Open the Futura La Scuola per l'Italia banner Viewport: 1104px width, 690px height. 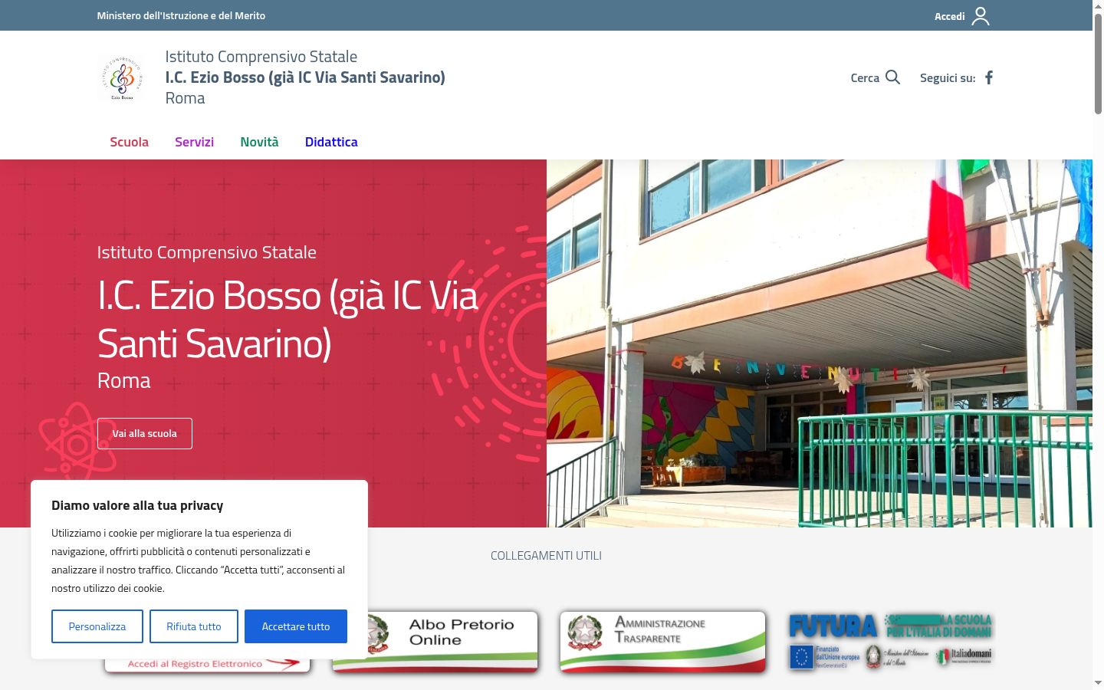click(x=890, y=642)
